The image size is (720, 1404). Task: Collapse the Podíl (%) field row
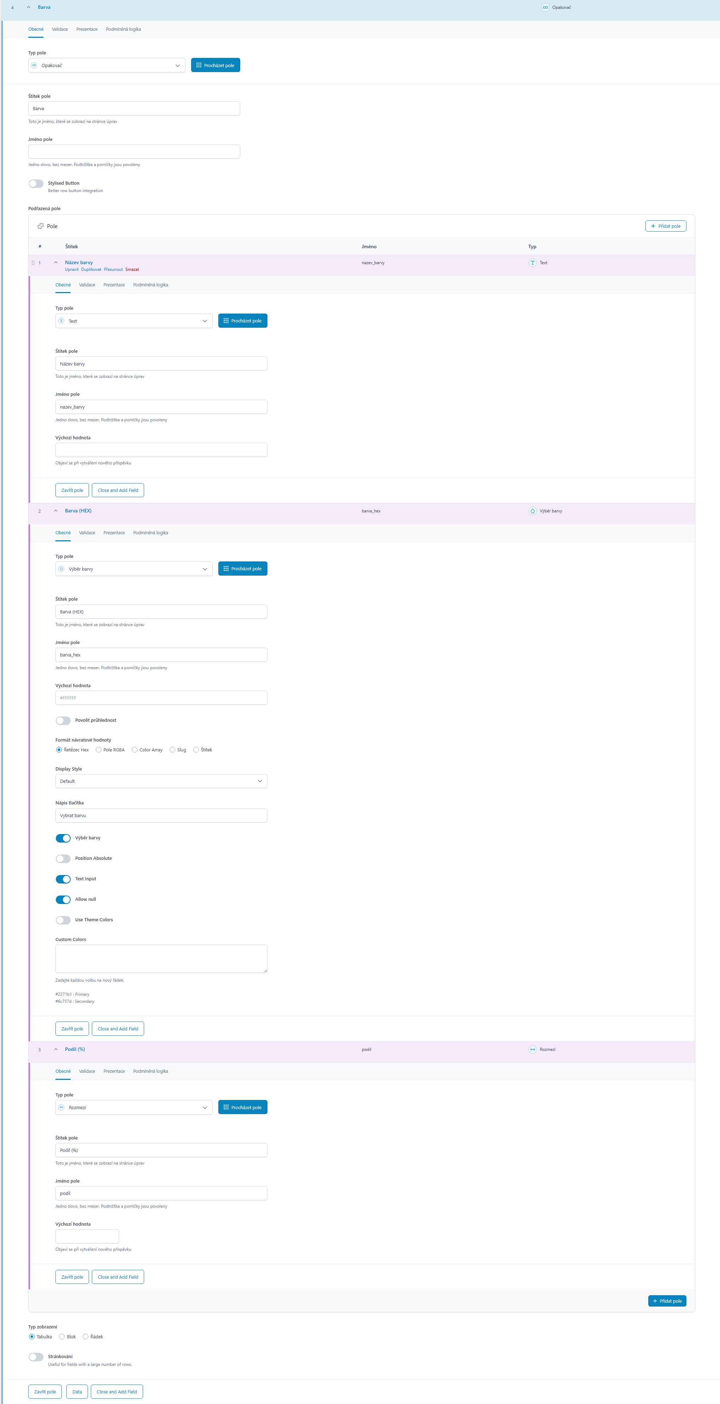tap(55, 1049)
